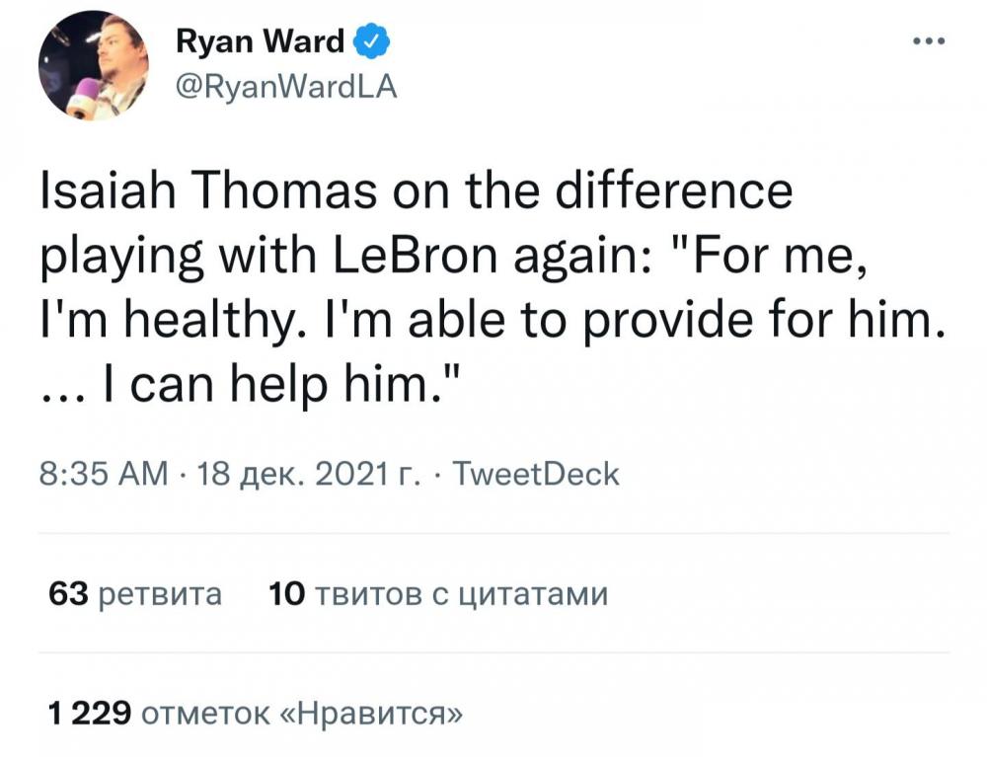Click the word ретвита beside 63
Viewport: 987px width, 757px height.
coord(161,594)
